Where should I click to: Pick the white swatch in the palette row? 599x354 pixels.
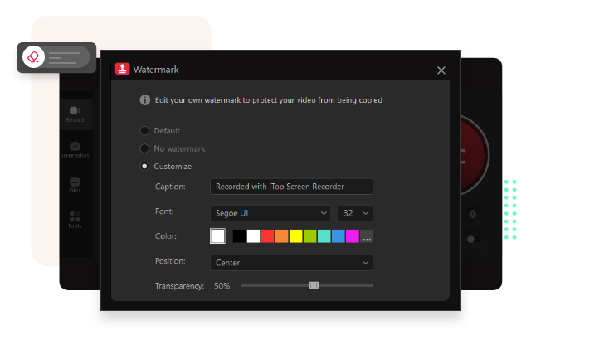(x=253, y=236)
